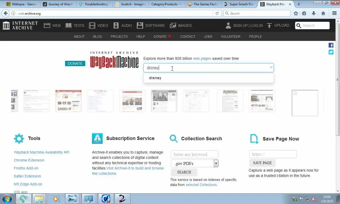This screenshot has width=340, height=204.
Task: Open the Safari Extension link
Action: (27, 176)
